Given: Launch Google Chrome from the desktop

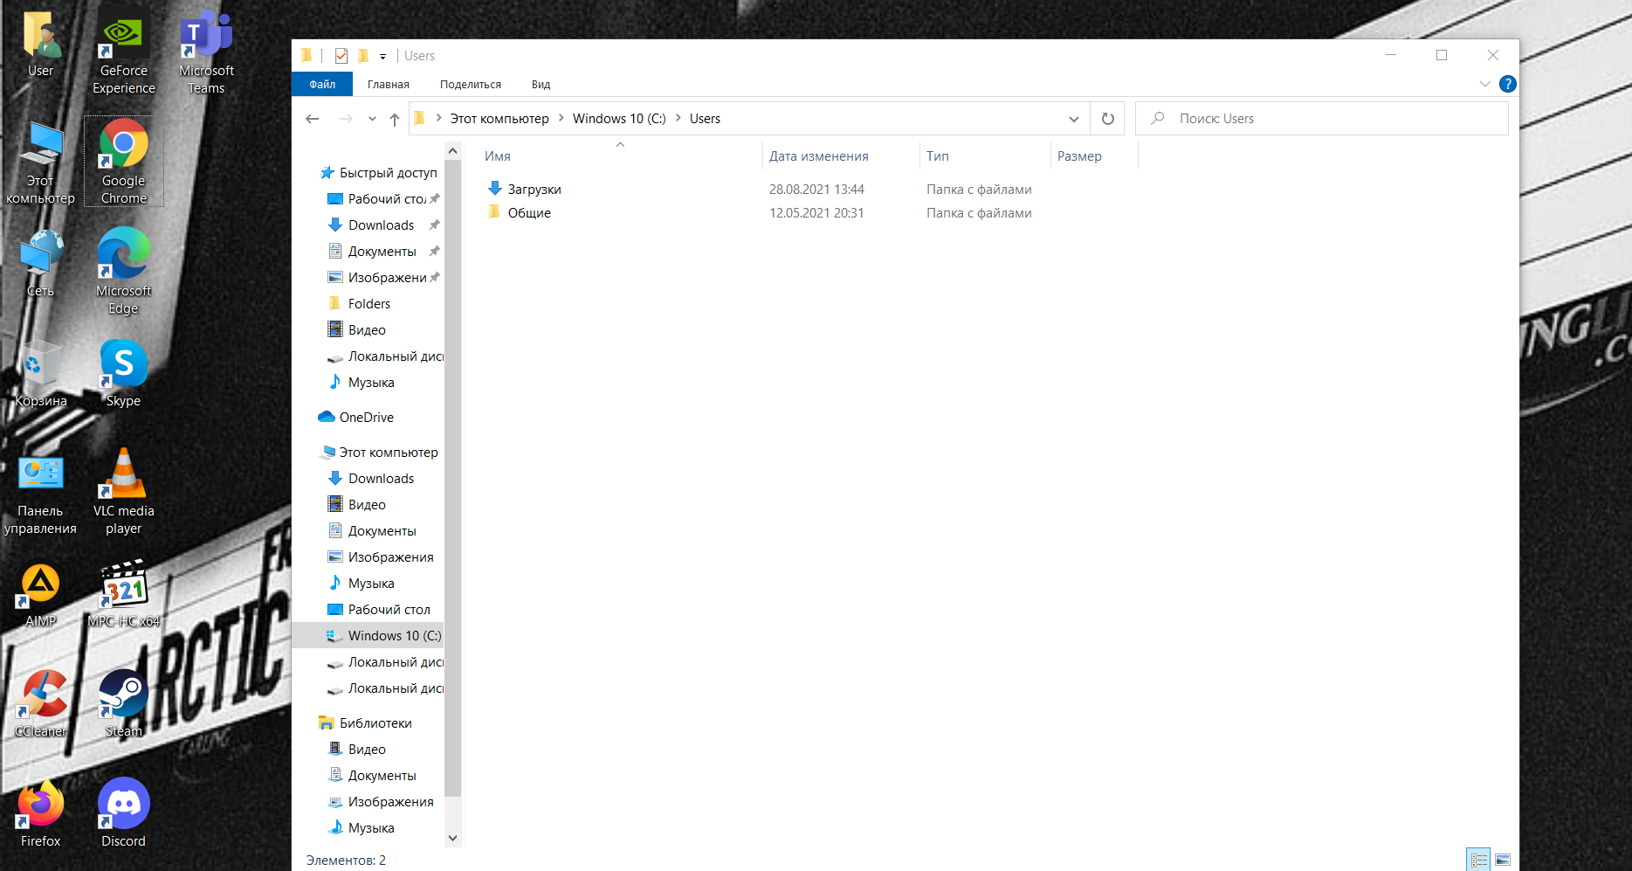Looking at the screenshot, I should point(124,162).
